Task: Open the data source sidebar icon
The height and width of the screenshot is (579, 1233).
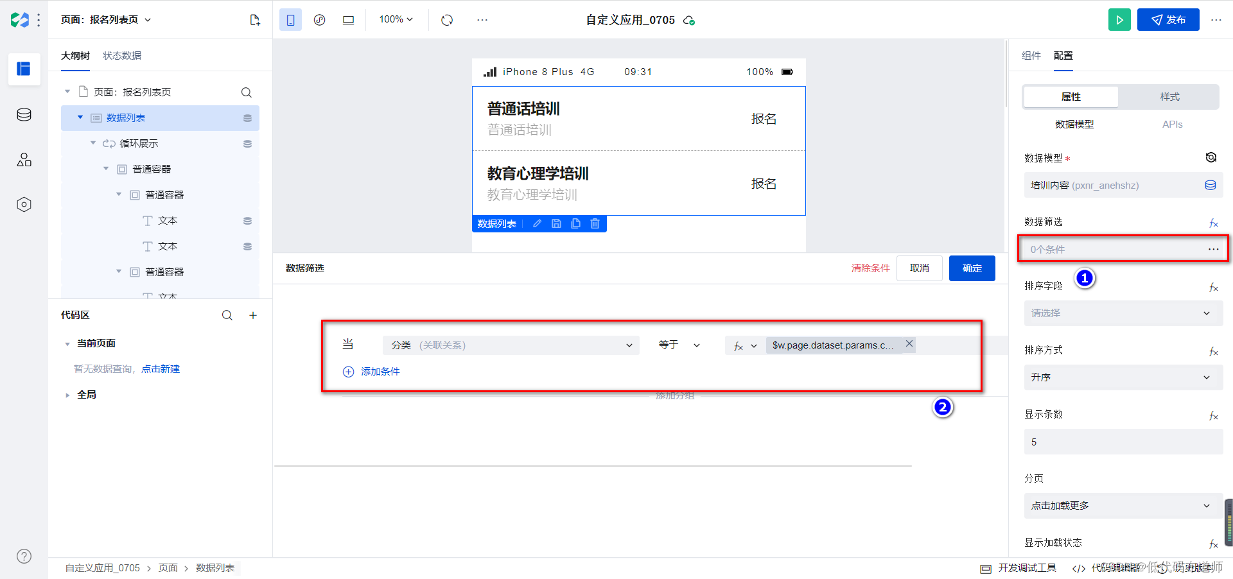Action: click(24, 115)
